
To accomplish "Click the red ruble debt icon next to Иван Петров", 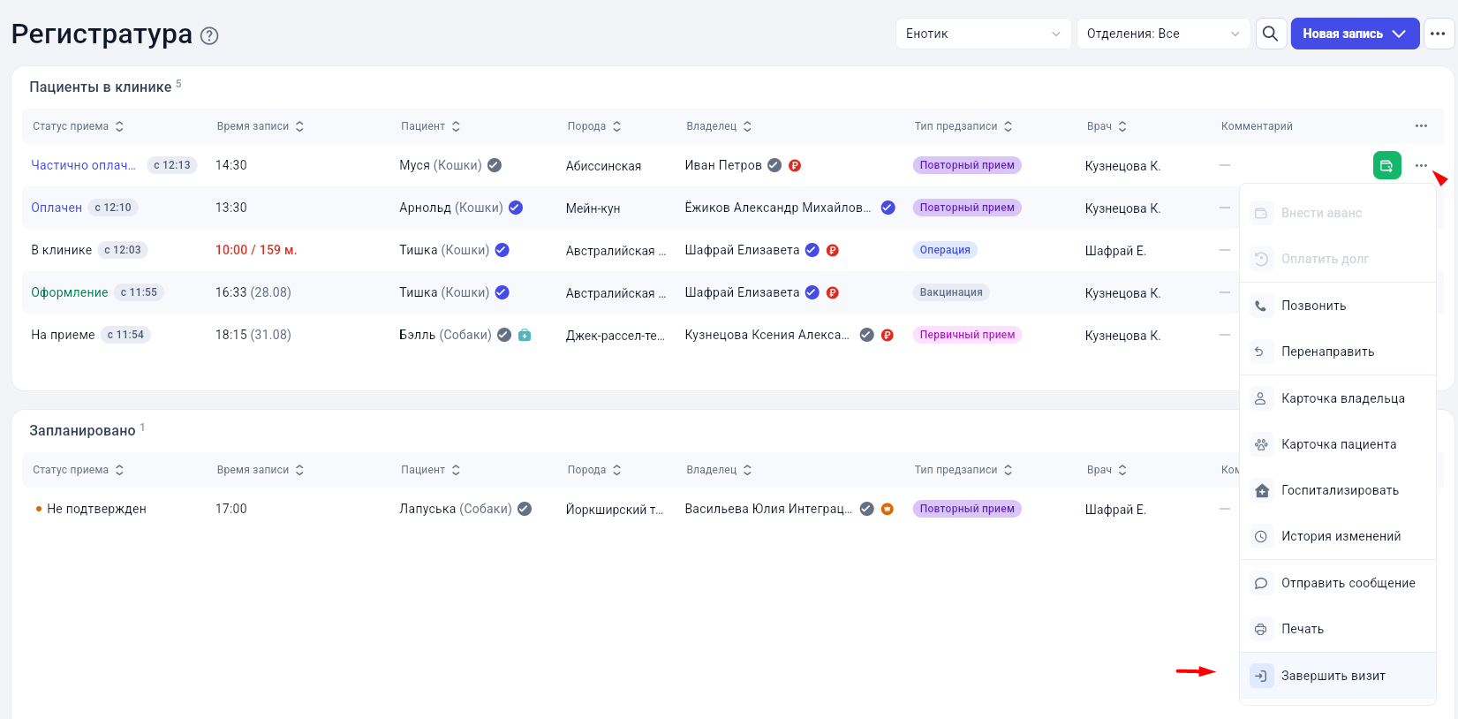I will [795, 165].
